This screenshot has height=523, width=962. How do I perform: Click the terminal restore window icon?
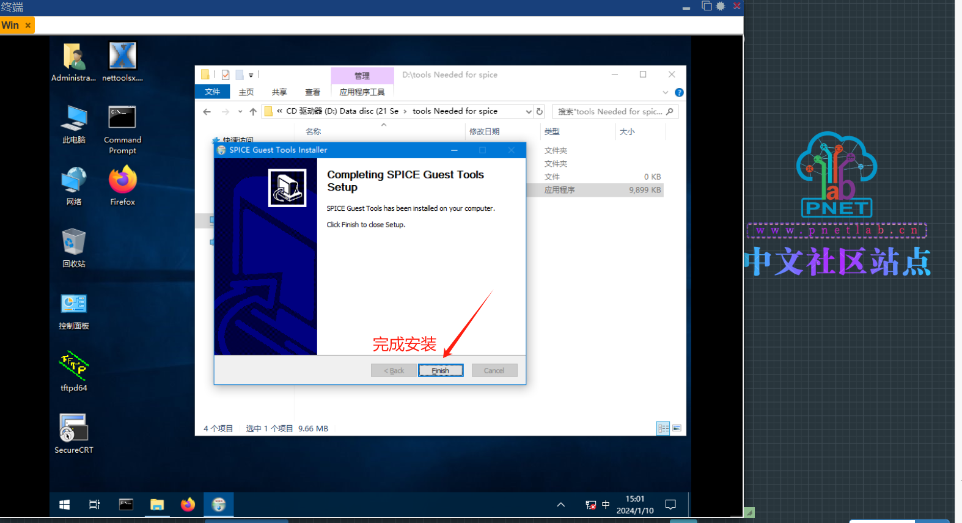[707, 6]
